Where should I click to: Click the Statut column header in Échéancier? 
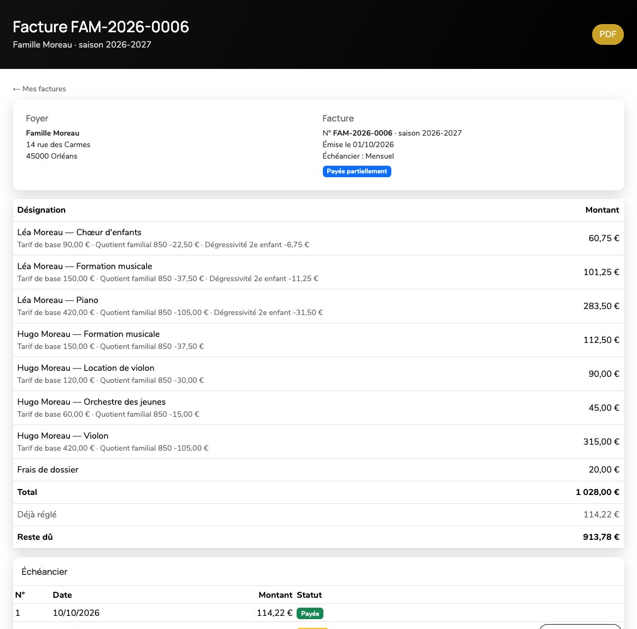click(309, 595)
